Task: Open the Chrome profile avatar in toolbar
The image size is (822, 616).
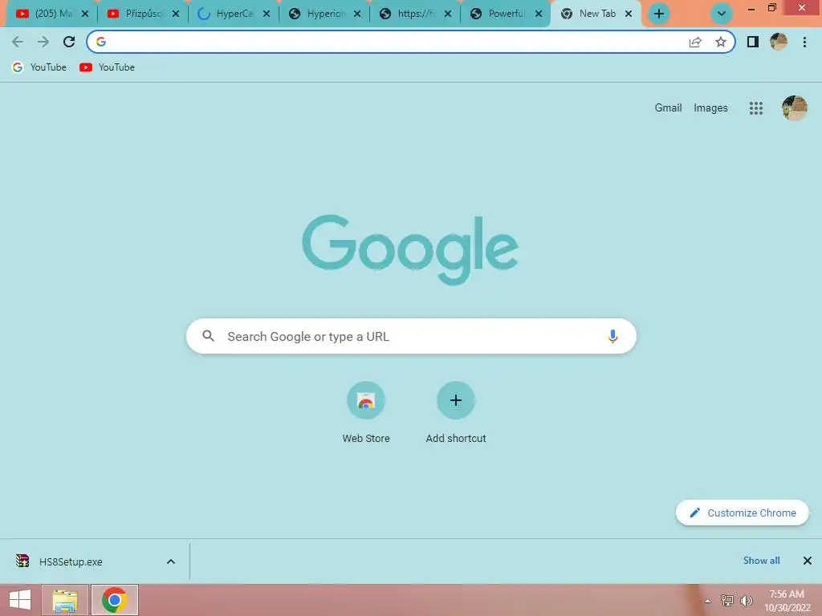Action: click(x=779, y=42)
